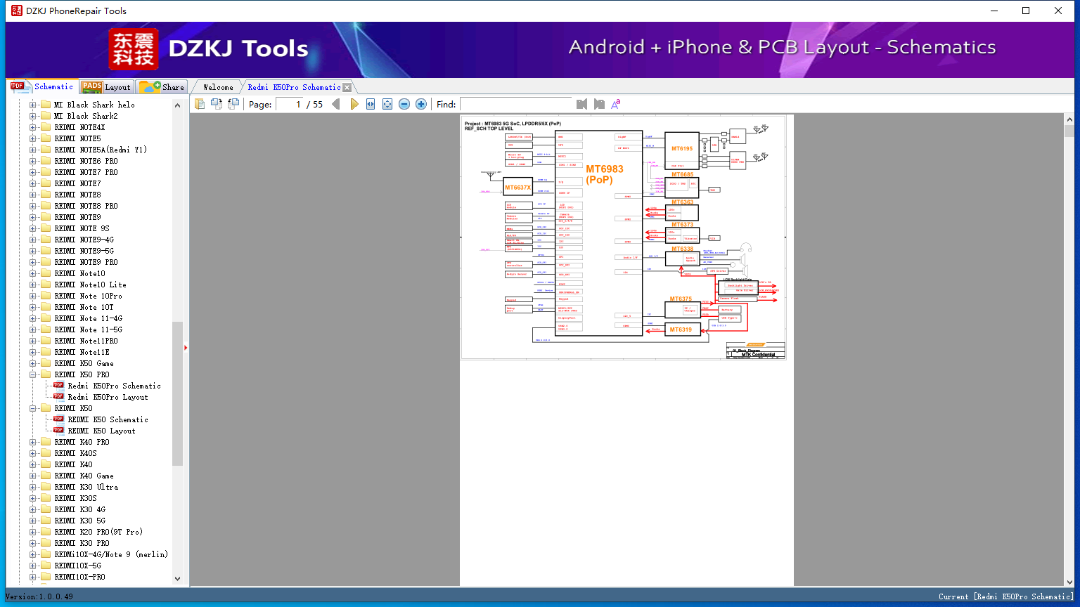Collapse sidebar with red arrow handle

186,348
